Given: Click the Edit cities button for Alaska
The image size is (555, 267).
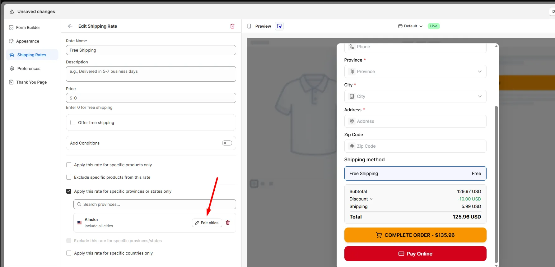Looking at the screenshot, I should click(207, 223).
